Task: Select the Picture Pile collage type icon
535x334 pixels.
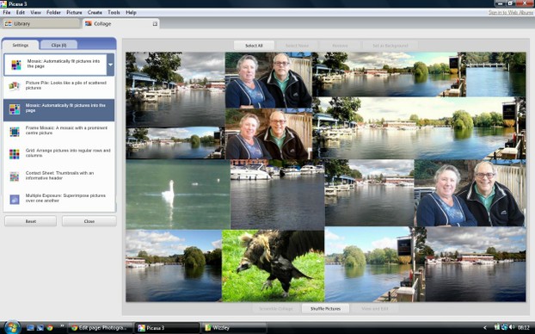Action: tap(15, 86)
